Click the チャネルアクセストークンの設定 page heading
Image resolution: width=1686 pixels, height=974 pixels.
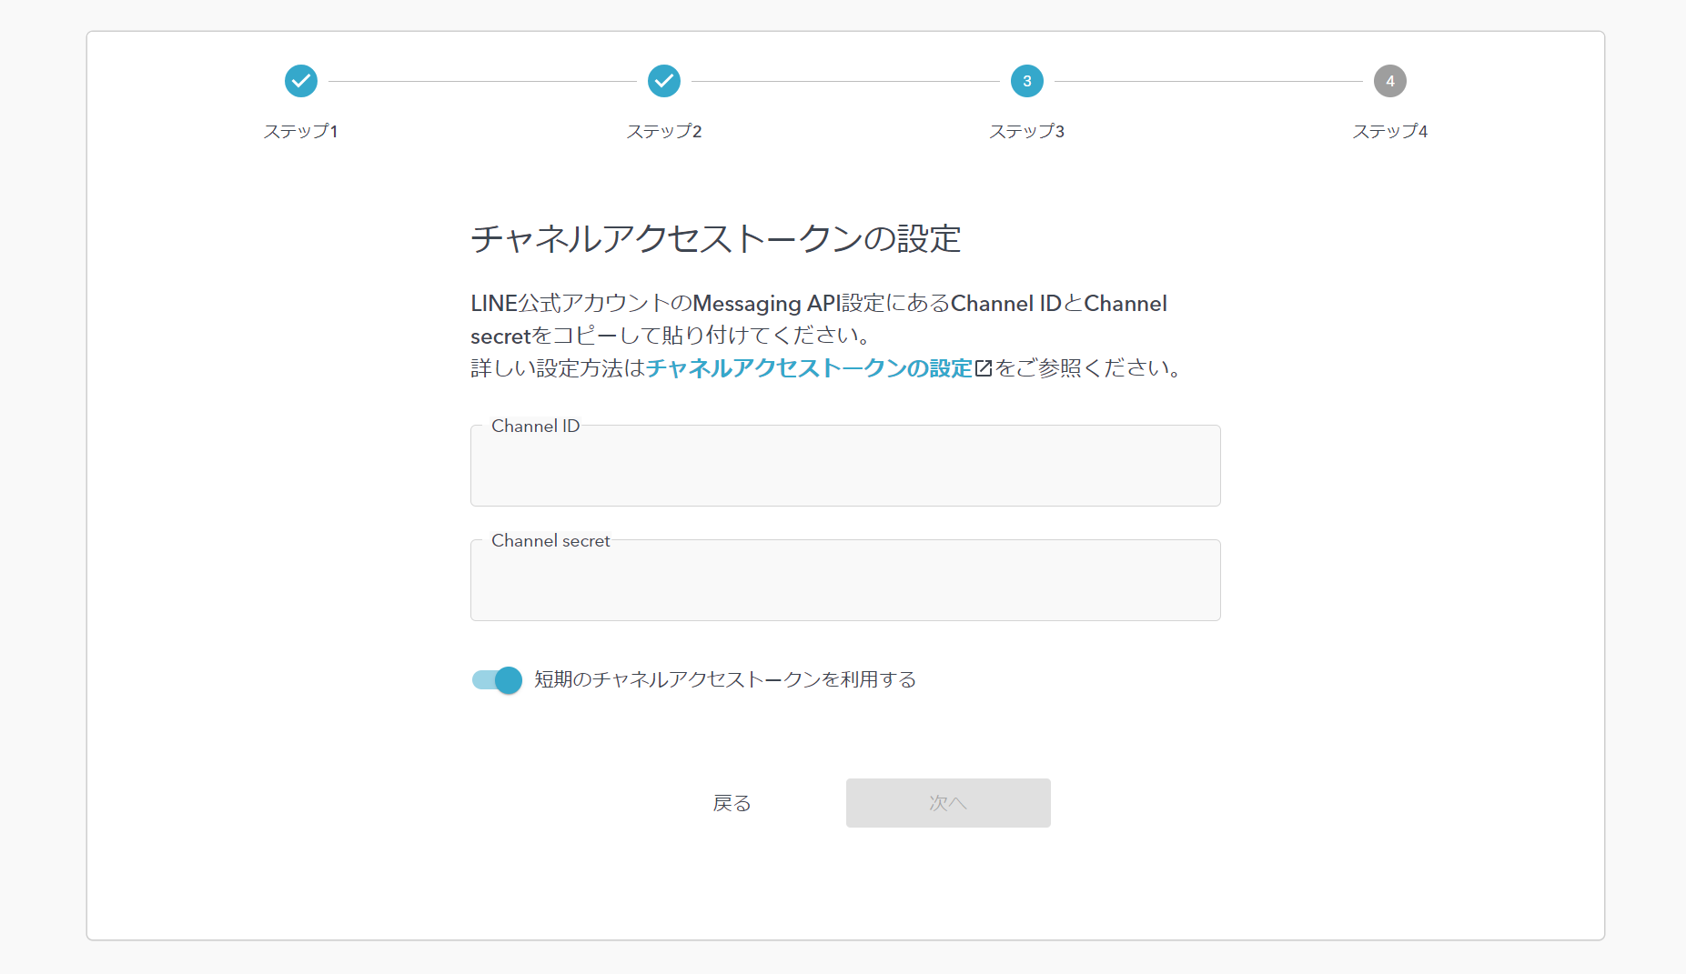715,239
